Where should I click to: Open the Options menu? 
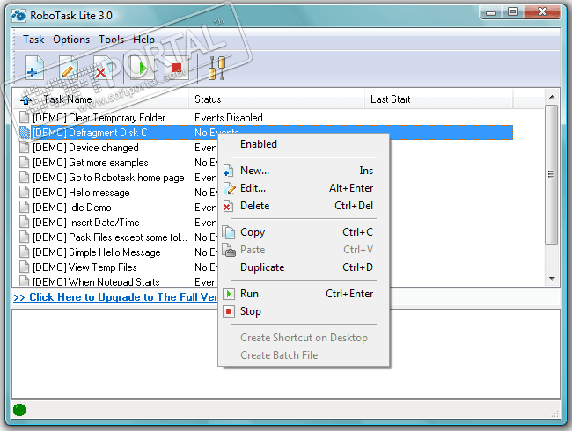click(x=71, y=40)
